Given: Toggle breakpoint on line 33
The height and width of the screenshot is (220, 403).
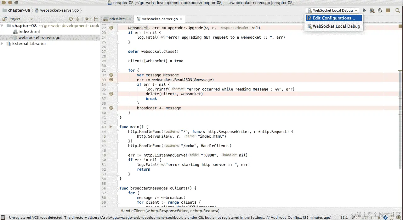Looking at the screenshot, I should point(111,80).
